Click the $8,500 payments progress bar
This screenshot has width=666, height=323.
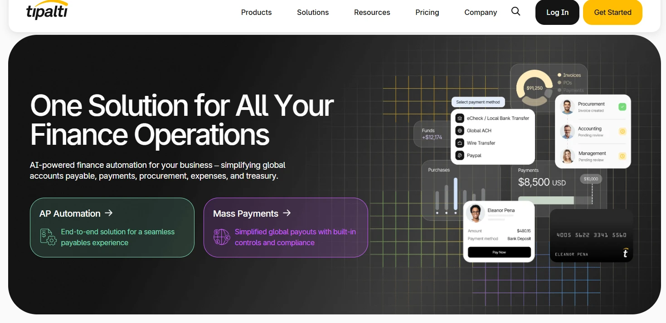click(555, 200)
